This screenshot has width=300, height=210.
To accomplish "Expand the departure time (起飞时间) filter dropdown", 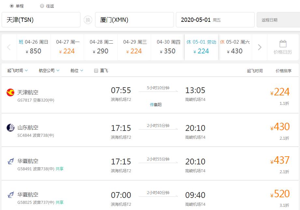I will click(x=18, y=71).
